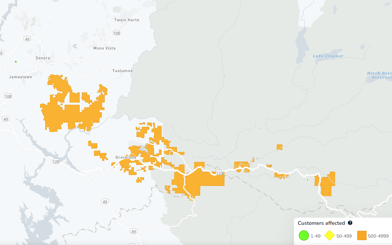Click the Highway 108 shield near Twain Harte
Image resolution: width=392 pixels, height=245 pixels.
point(117,33)
